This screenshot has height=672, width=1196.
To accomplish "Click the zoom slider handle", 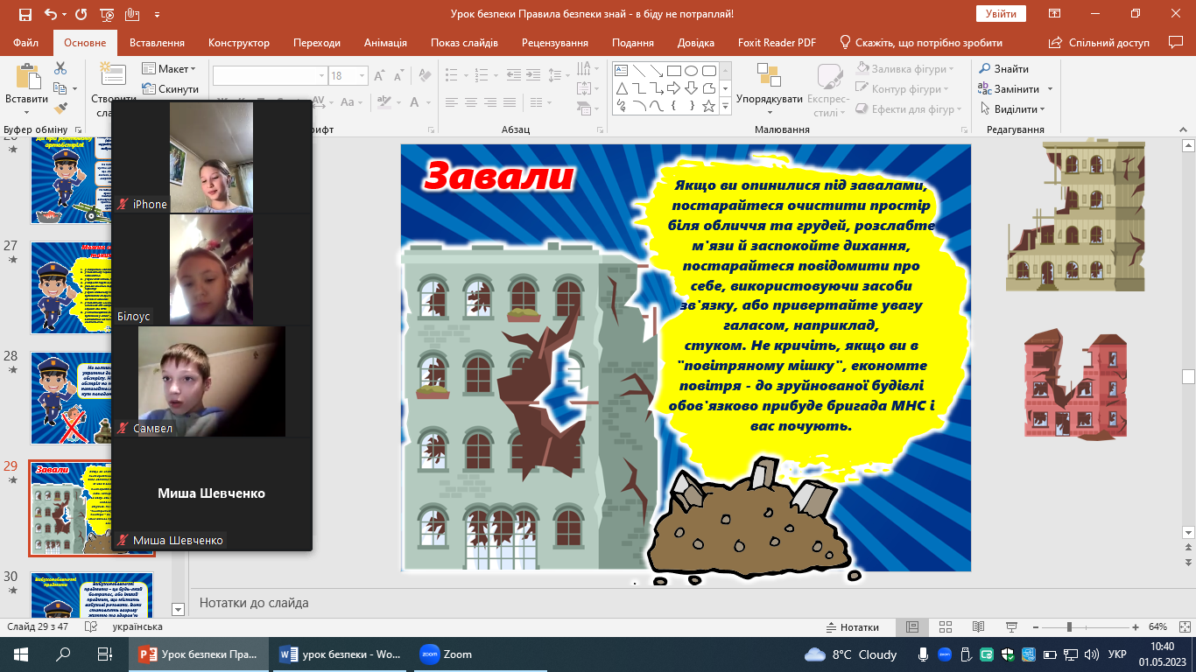I will 1069,627.
